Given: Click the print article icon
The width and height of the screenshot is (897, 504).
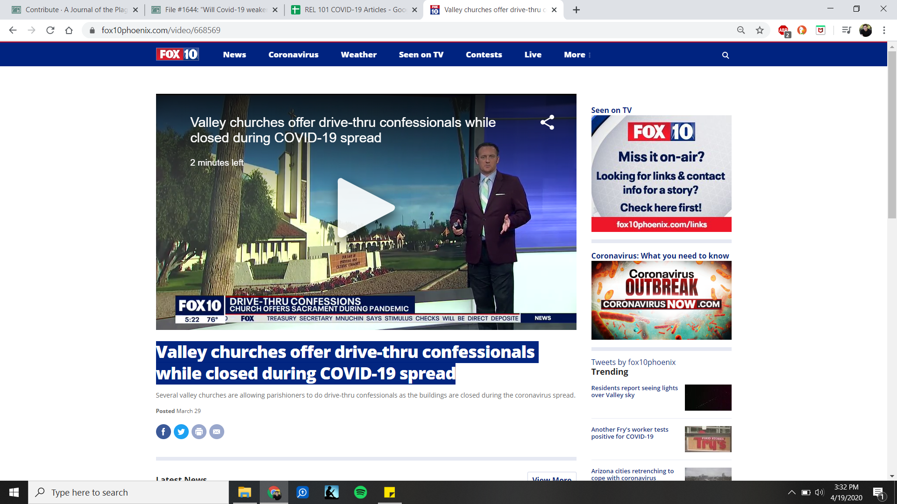Looking at the screenshot, I should click(199, 432).
